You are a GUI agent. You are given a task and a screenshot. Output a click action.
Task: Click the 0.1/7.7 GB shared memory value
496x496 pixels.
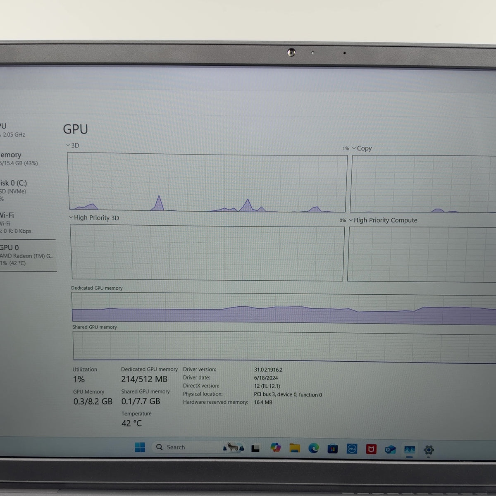pyautogui.click(x=141, y=401)
